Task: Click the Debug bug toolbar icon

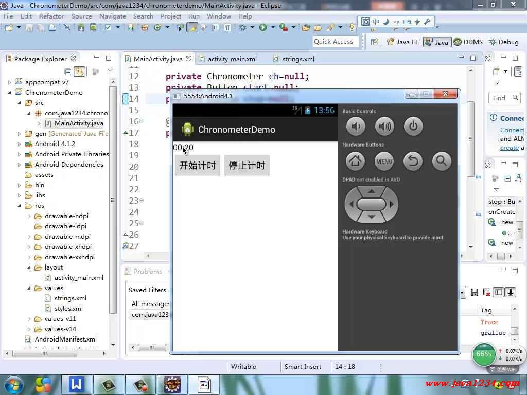Action: pos(242,28)
